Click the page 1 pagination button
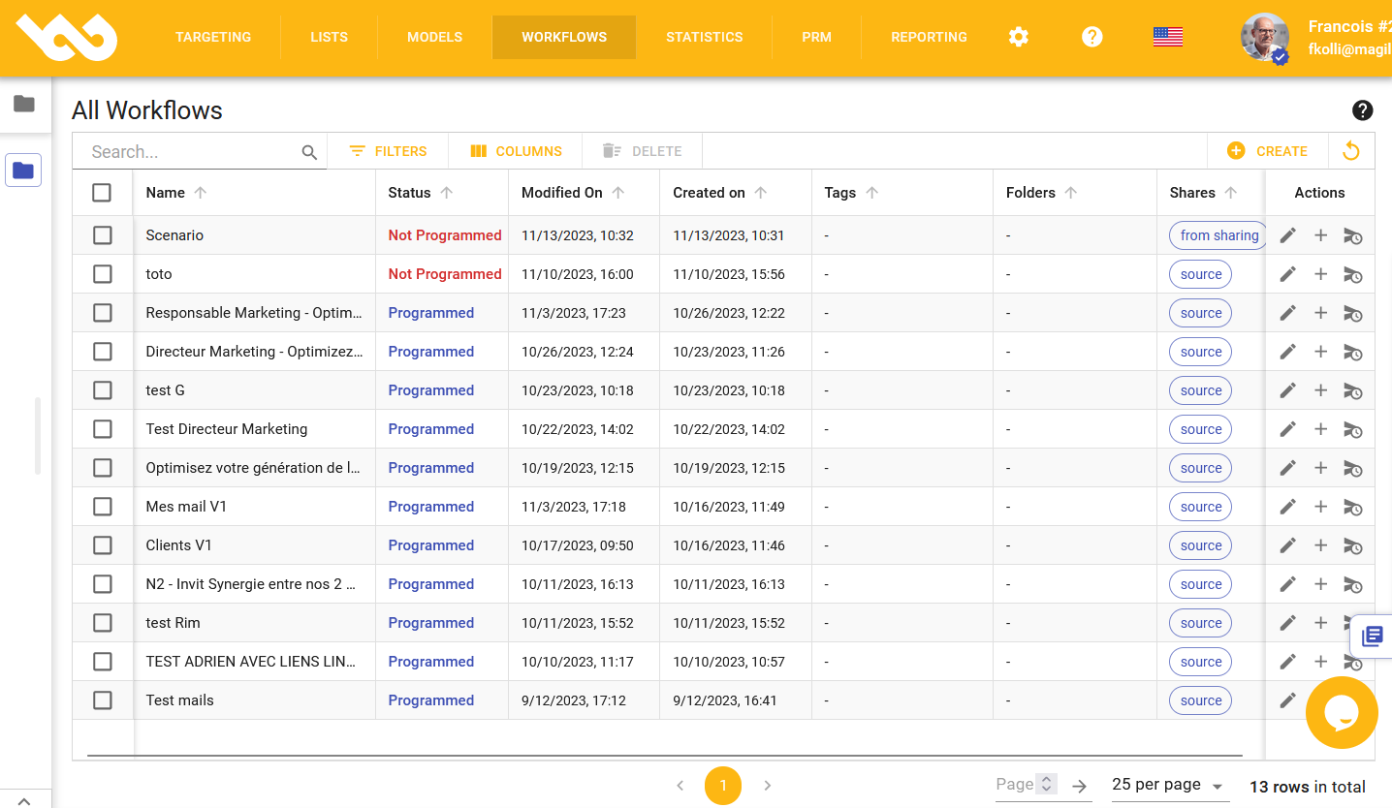The image size is (1392, 808). pyautogui.click(x=723, y=786)
